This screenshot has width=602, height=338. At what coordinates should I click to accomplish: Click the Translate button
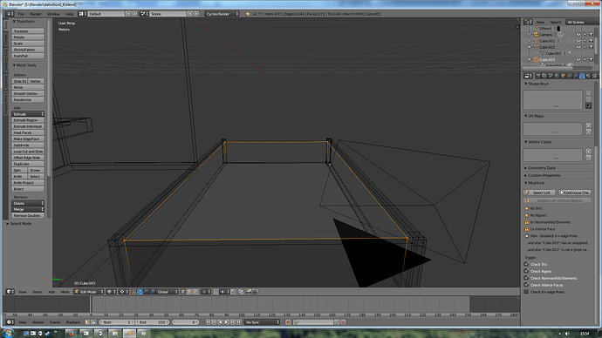point(28,31)
